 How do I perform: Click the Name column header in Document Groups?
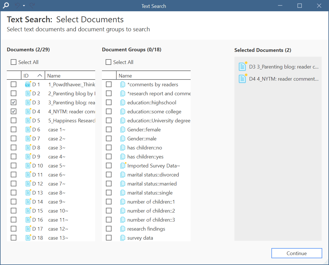coord(153,76)
